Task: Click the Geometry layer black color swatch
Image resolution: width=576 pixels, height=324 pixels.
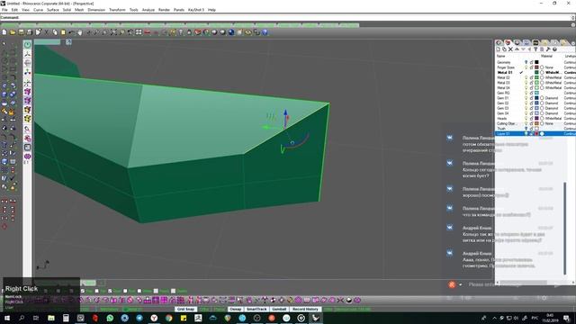Action: pyautogui.click(x=536, y=62)
